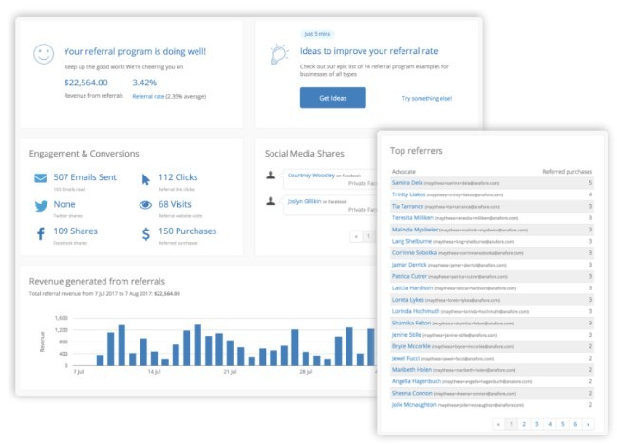617x444 pixels.
Task: Go to page 2 of Top referrers
Action: 524,424
